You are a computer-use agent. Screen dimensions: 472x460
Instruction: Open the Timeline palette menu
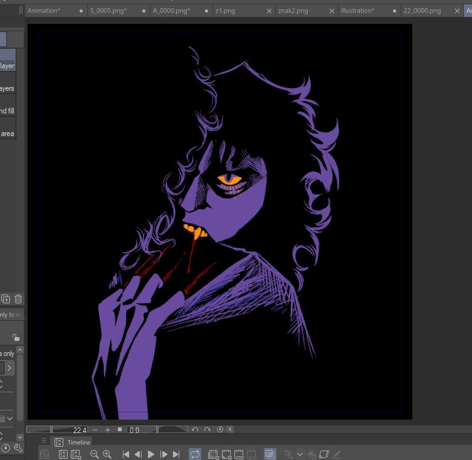click(x=45, y=441)
